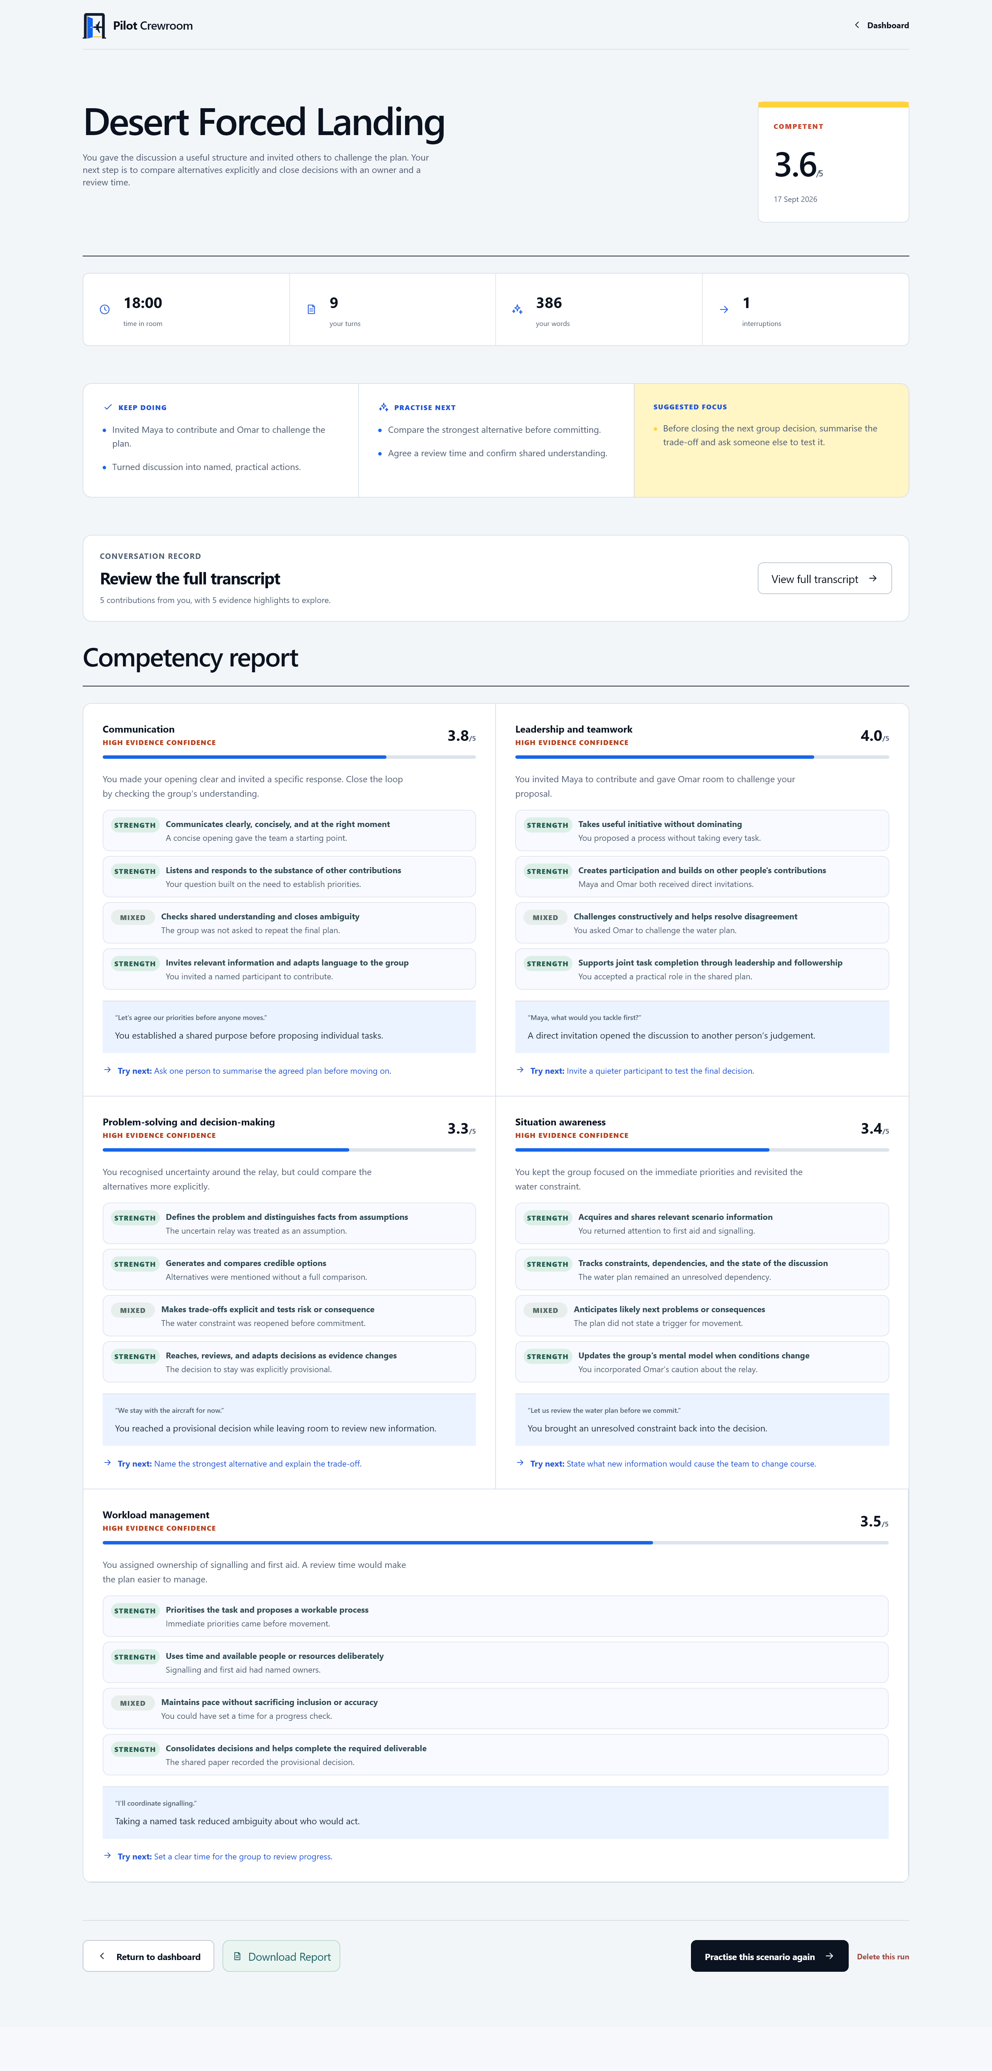Click quote "We stay with the aircraft for now."
992x2071 pixels.
coord(169,1410)
